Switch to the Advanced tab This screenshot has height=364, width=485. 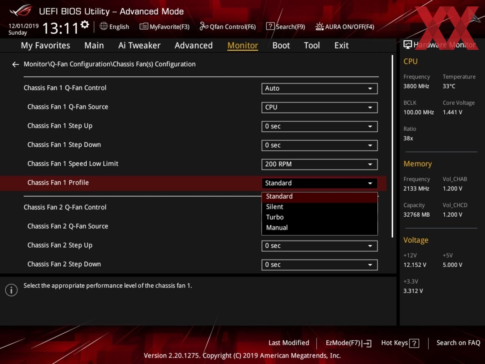[x=194, y=46]
